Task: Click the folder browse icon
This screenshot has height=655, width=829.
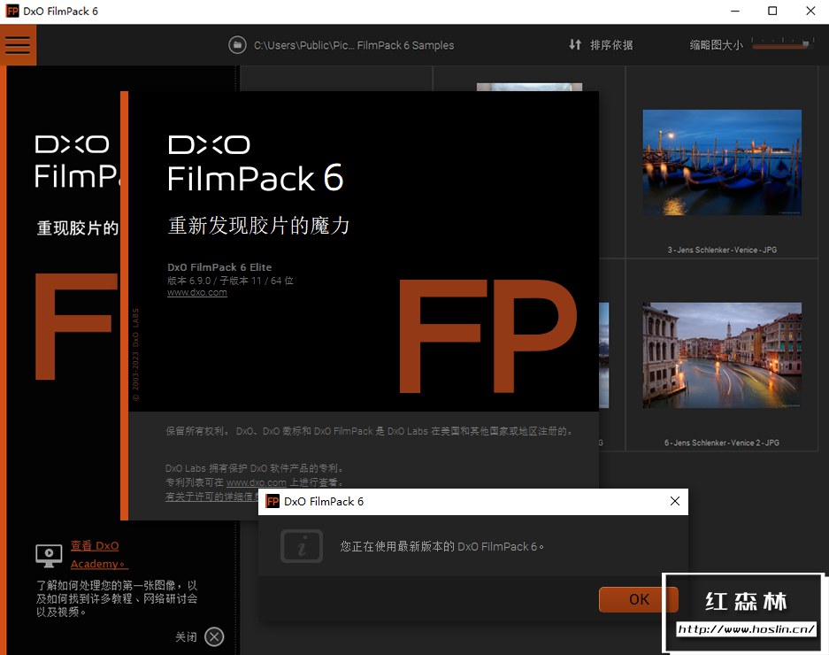Action: pos(237,45)
